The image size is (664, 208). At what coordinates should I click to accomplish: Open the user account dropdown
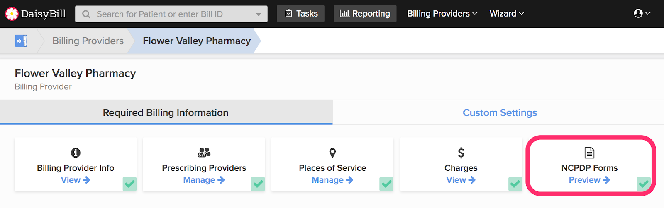tap(642, 14)
